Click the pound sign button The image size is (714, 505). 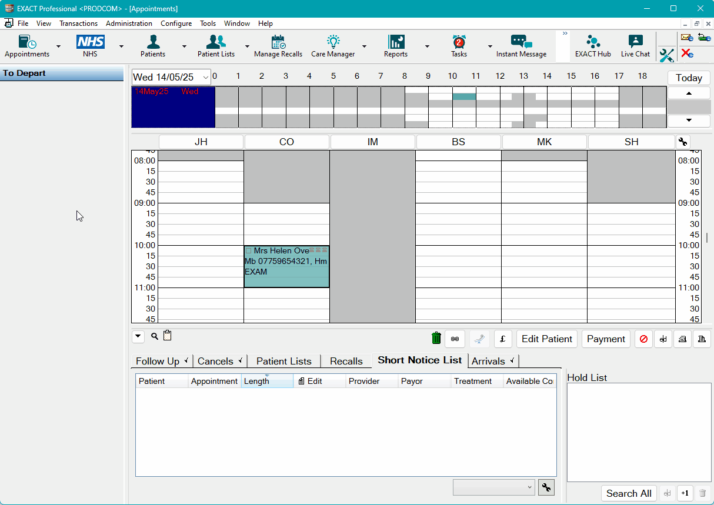pyautogui.click(x=503, y=339)
